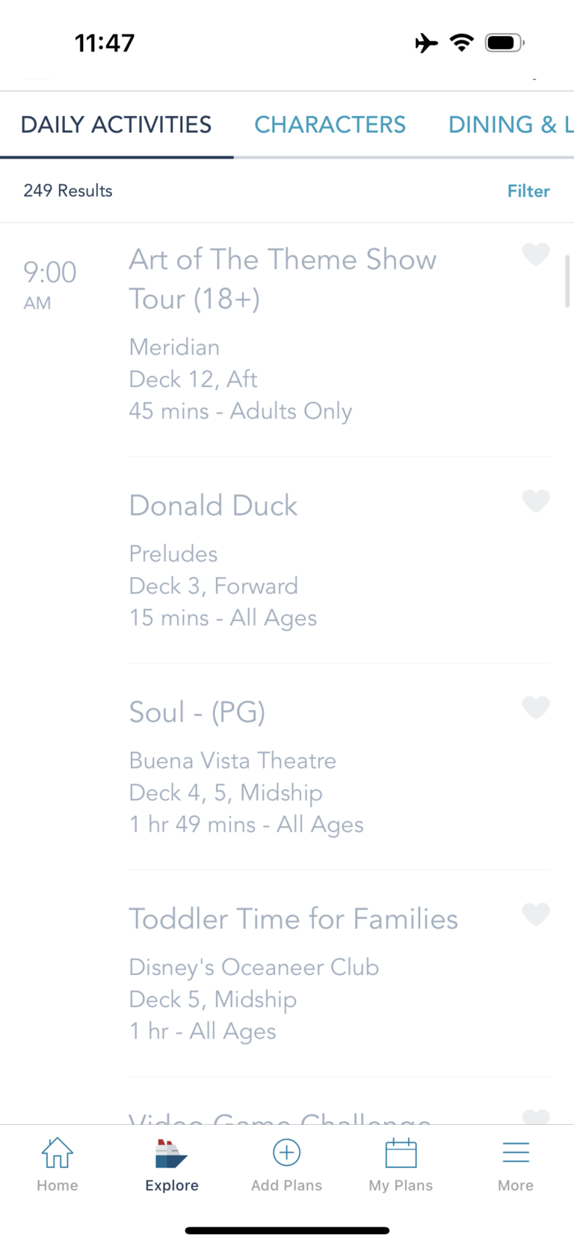The width and height of the screenshot is (574, 1246).
Task: Tap the Explore ship icon
Action: 171,1153
